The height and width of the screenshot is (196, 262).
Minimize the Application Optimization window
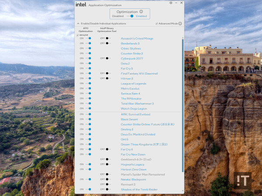point(176,3)
